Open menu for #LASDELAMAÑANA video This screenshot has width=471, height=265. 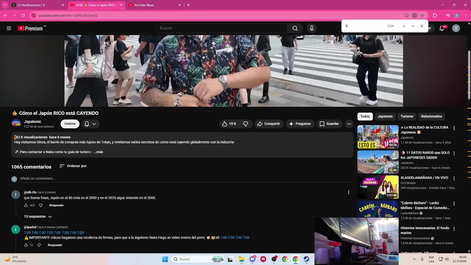(454, 178)
